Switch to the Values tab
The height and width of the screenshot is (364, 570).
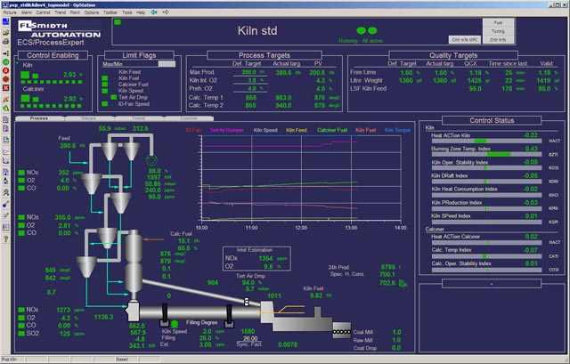click(x=88, y=117)
